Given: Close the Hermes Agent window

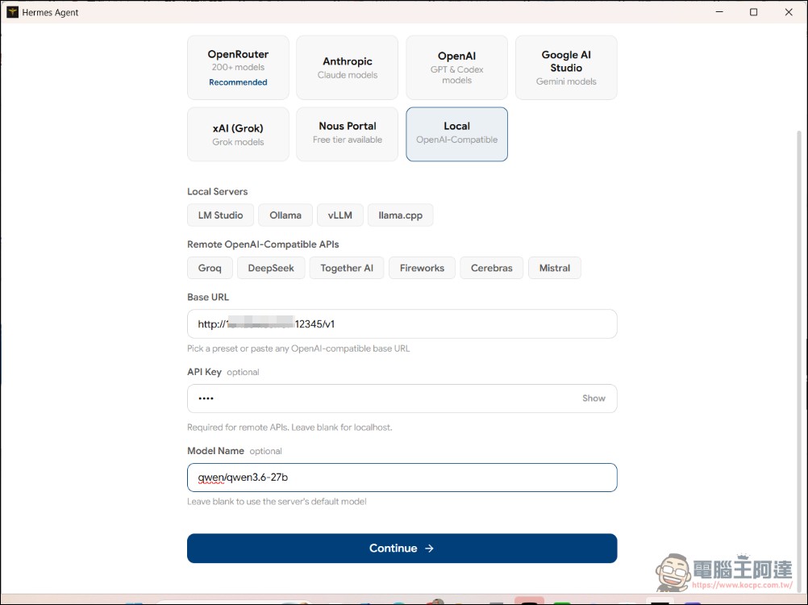Looking at the screenshot, I should [x=789, y=12].
